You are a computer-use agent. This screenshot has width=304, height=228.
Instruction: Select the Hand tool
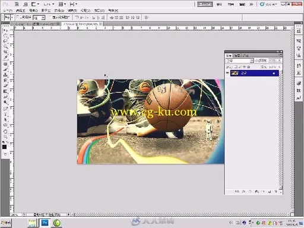coord(5,131)
